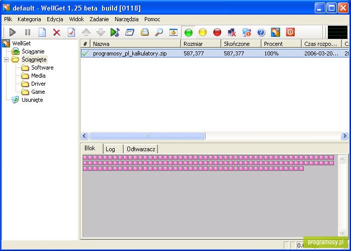Select the Ściągnięte folder
The width and height of the screenshot is (351, 251).
[x=34, y=59]
